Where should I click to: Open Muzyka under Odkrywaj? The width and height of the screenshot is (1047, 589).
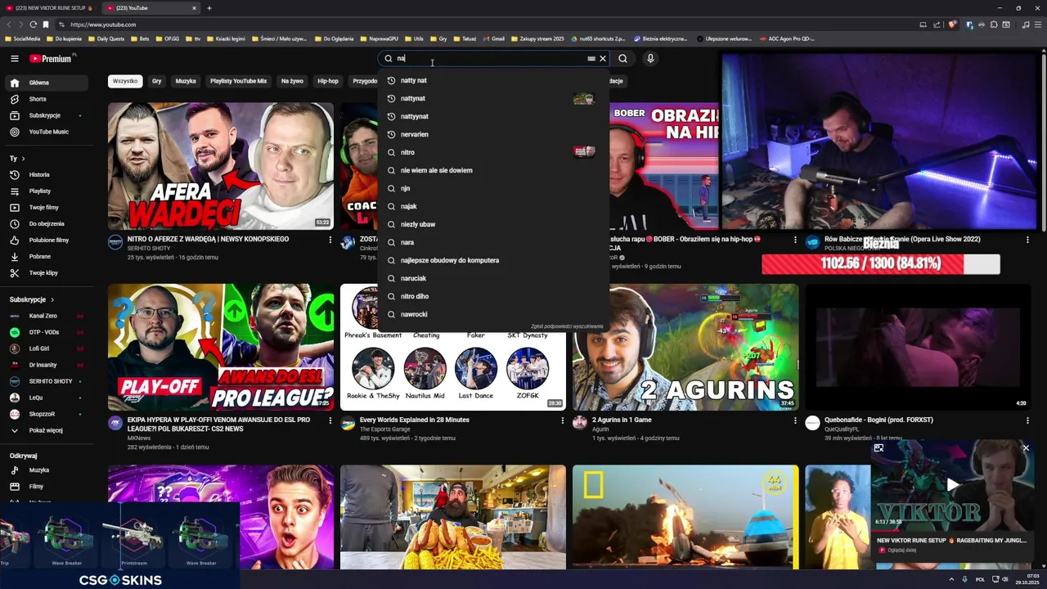[x=47, y=470]
